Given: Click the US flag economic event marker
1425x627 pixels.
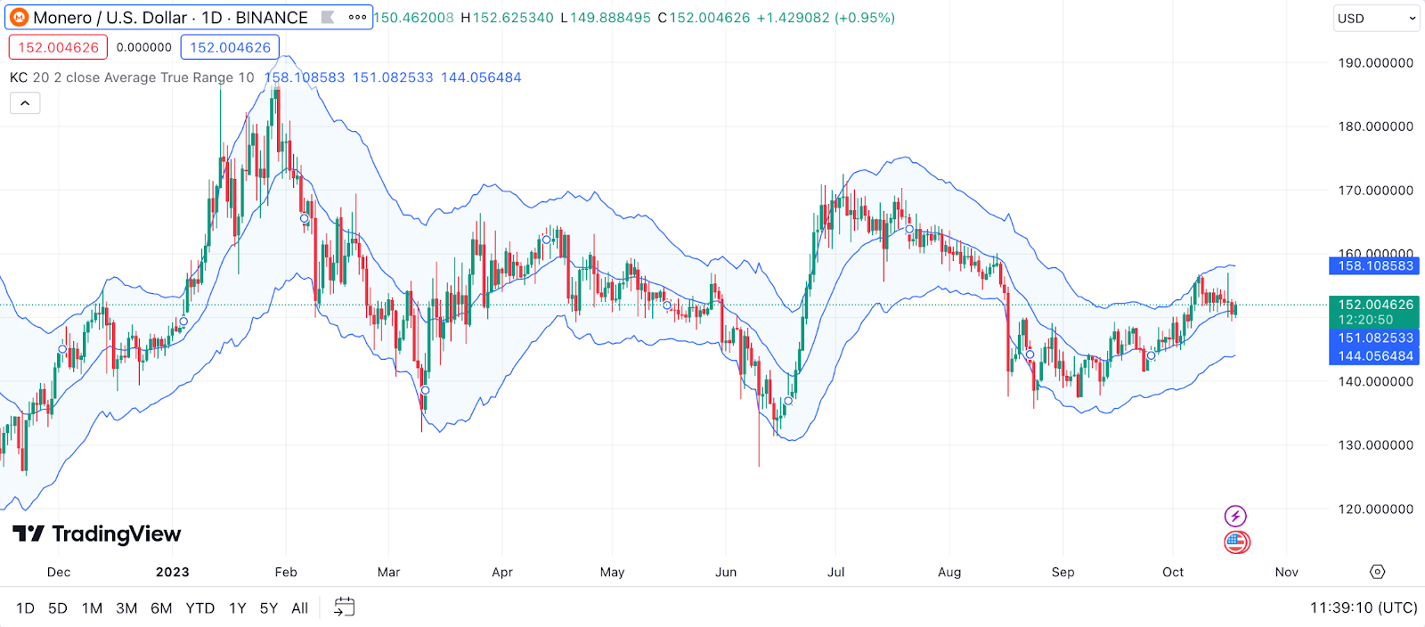Looking at the screenshot, I should [1236, 541].
